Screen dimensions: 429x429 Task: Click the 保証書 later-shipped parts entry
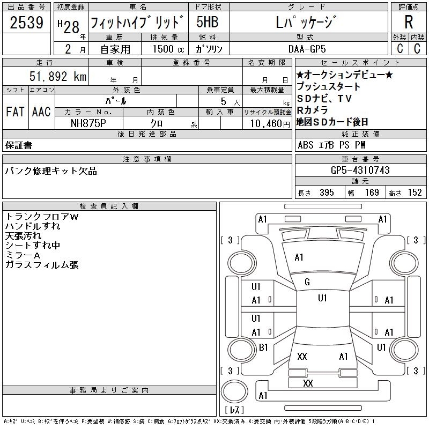point(19,145)
